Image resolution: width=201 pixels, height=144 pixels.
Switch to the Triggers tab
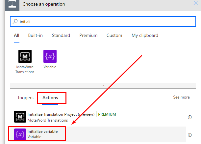tap(26, 98)
